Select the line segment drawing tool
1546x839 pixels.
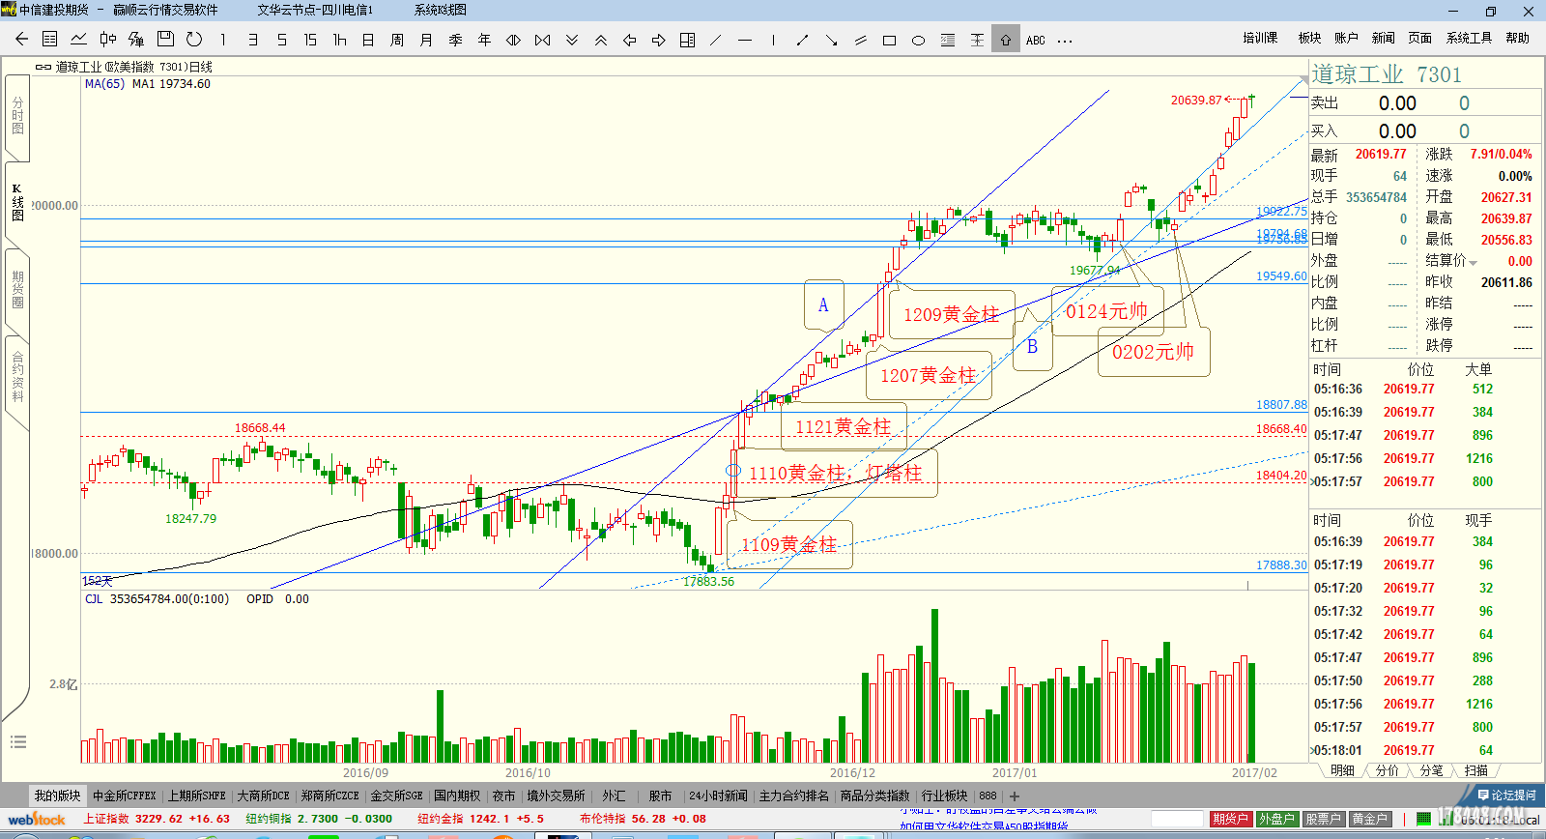click(x=803, y=40)
